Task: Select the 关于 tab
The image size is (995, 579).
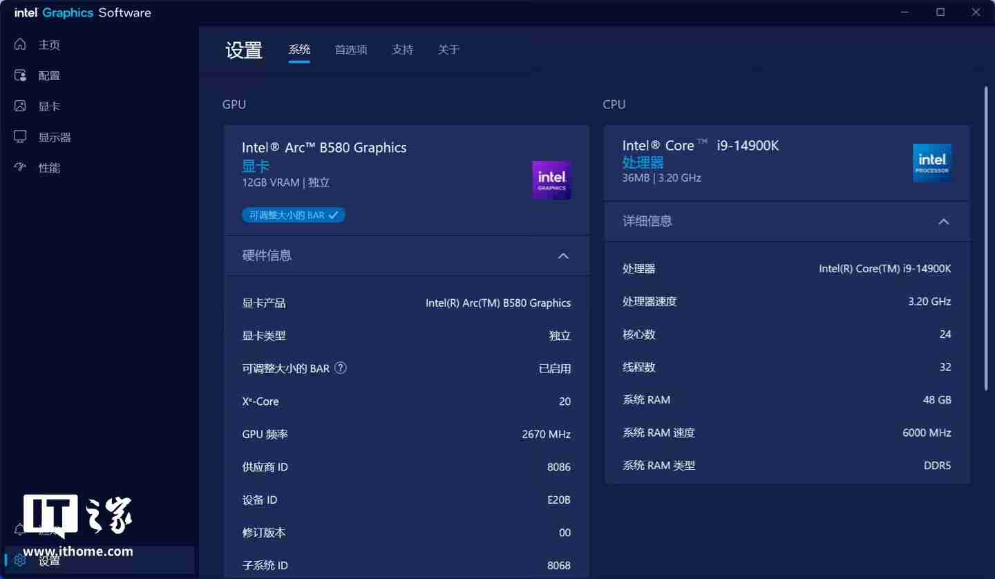Action: point(449,49)
